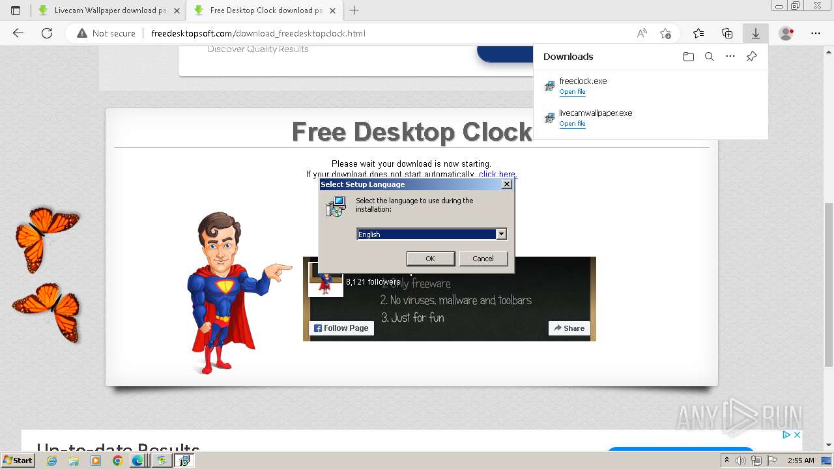The height and width of the screenshot is (469, 834).
Task: Open Edge settings and more menu
Action: click(816, 33)
